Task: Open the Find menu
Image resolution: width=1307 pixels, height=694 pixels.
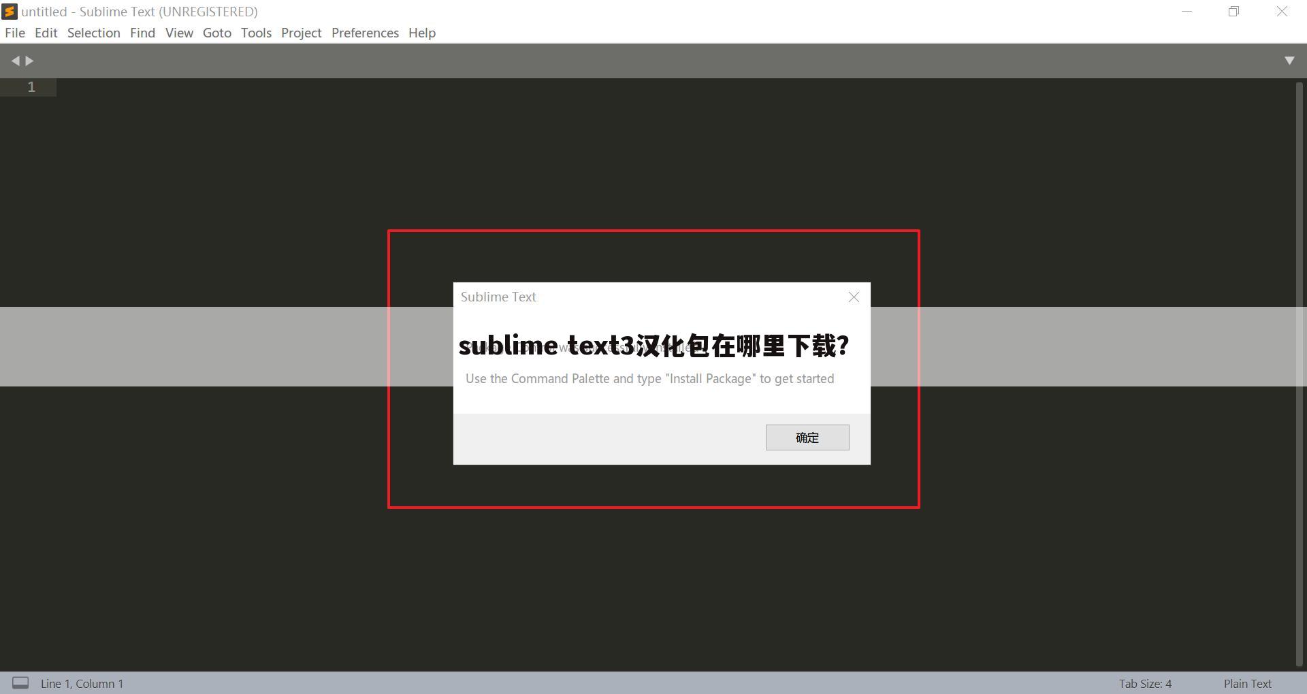Action: [x=143, y=33]
